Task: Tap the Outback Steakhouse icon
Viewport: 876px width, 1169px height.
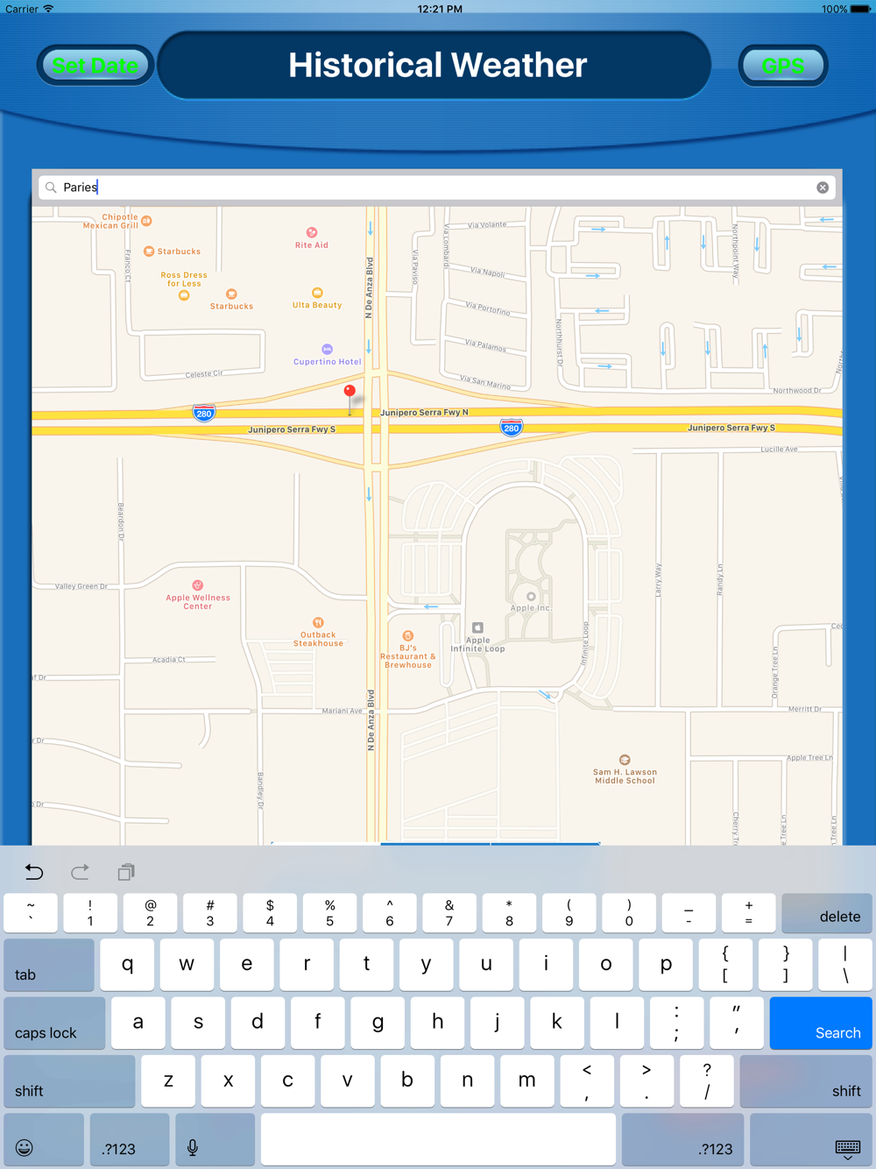Action: pyautogui.click(x=318, y=622)
